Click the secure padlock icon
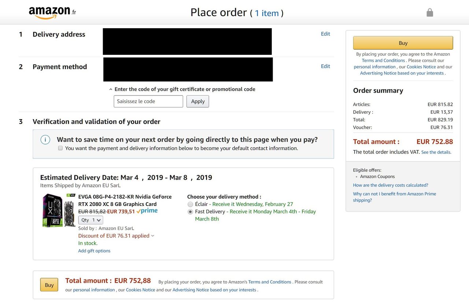This screenshot has height=304, width=469. (430, 13)
